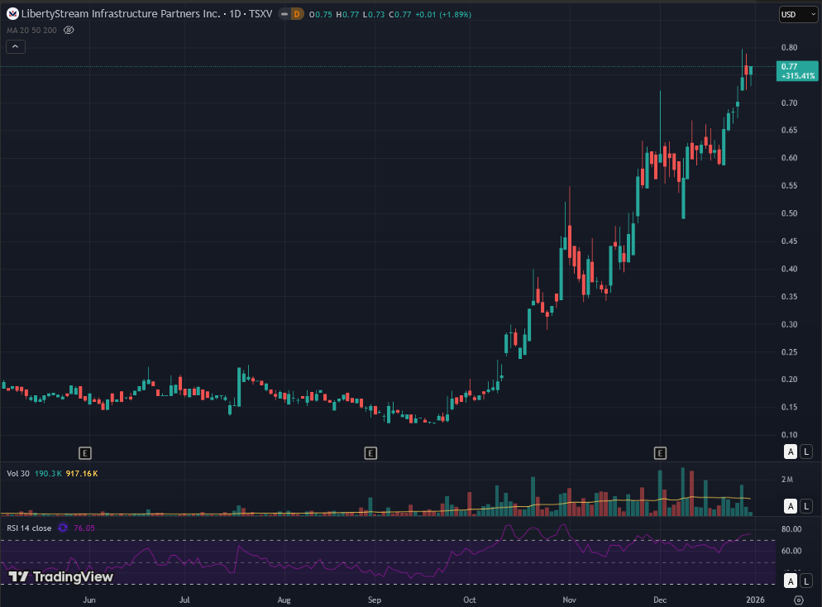The height and width of the screenshot is (607, 822).
Task: Click the earnings E marker near September
Action: point(370,453)
